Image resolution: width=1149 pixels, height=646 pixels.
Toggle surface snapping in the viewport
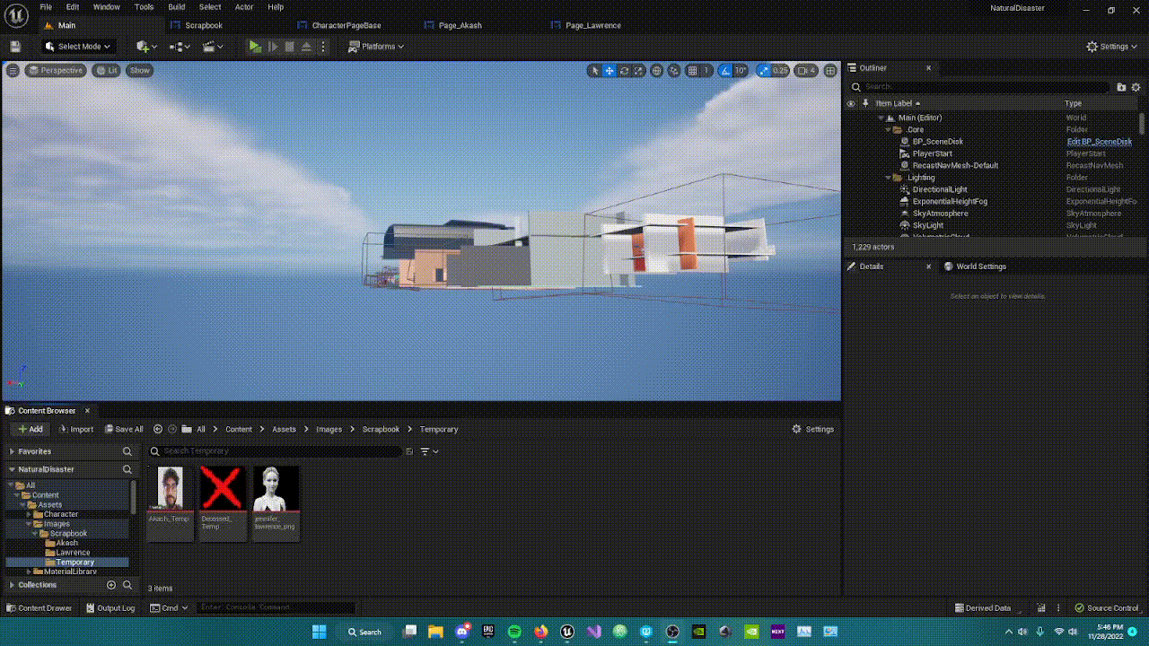(675, 70)
